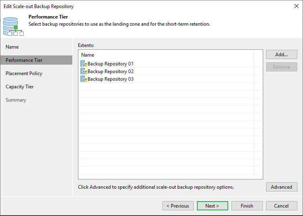This screenshot has width=303, height=216.
Task: Highlight the Backup Repository 02 label text
Action: pos(111,71)
